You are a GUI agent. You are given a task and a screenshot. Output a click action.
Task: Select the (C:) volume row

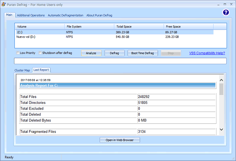40,32
